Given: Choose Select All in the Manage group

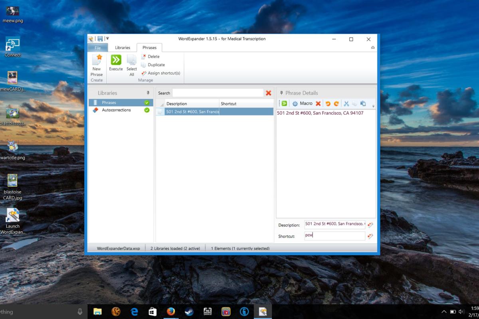Looking at the screenshot, I should point(132,65).
